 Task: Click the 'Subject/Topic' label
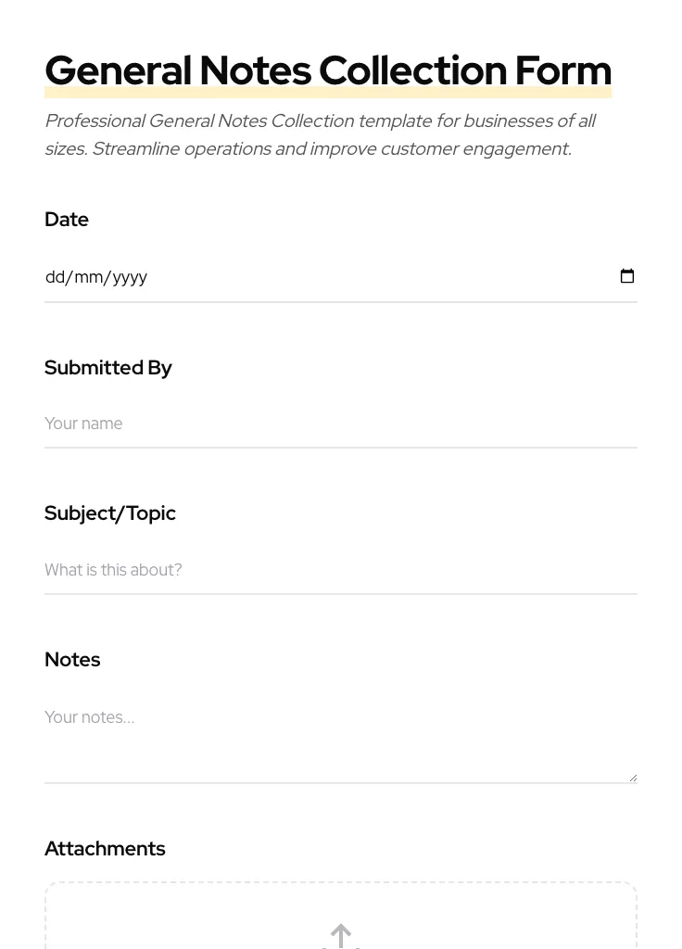110,513
